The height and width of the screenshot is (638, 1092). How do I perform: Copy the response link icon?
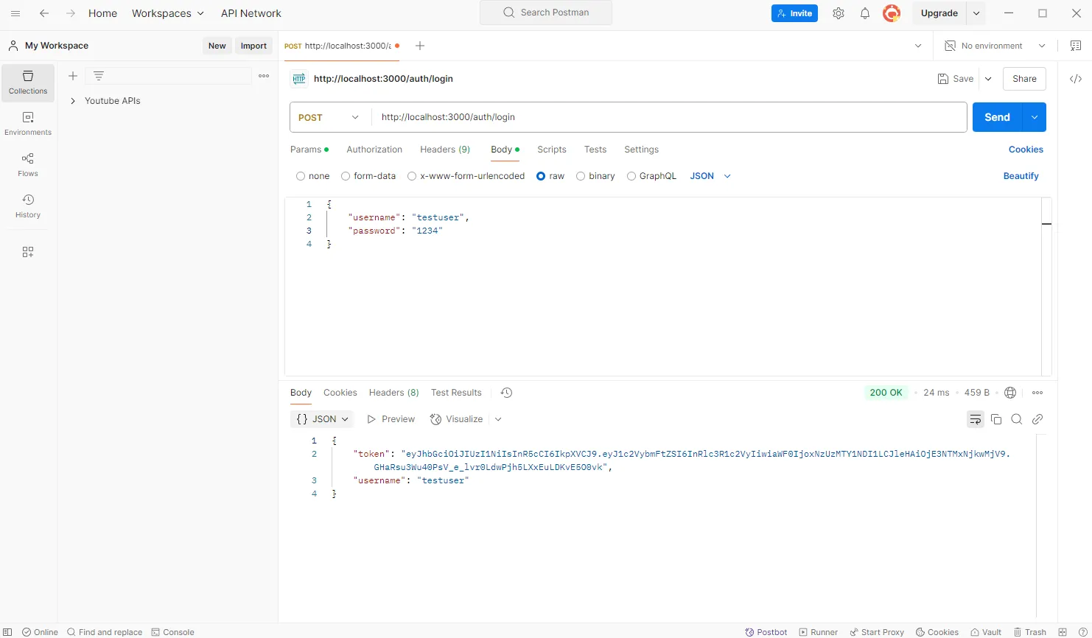click(x=1037, y=419)
